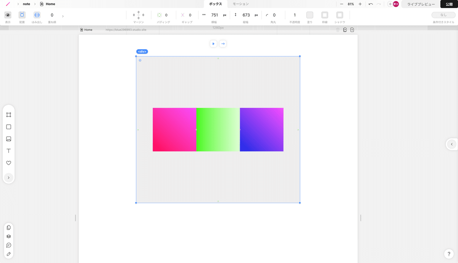The height and width of the screenshot is (263, 458).
Task: Edit the 横幅 width value 751
Action: pyautogui.click(x=214, y=15)
